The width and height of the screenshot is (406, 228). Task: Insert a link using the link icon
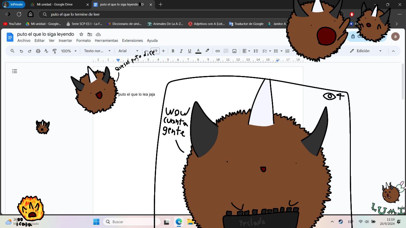pos(218,51)
